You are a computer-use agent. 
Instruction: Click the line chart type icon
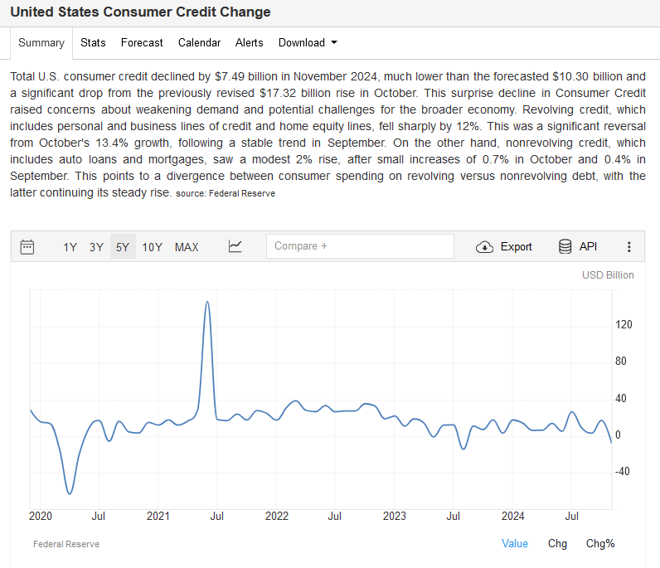click(235, 246)
